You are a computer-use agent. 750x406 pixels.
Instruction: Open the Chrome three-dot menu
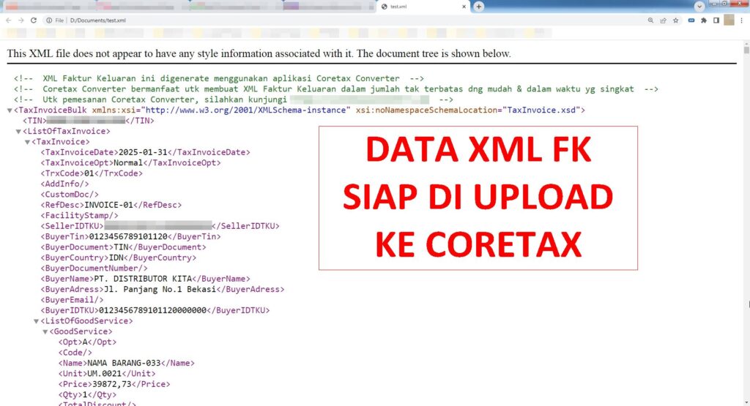(742, 20)
